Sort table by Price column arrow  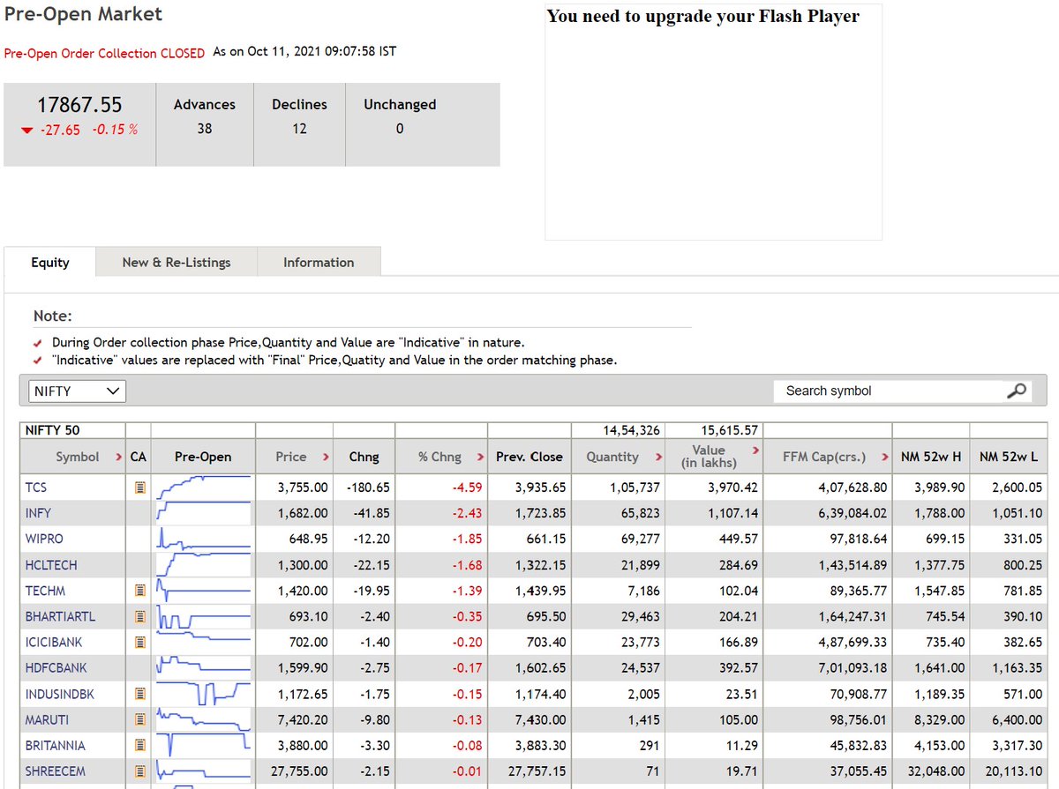[326, 457]
